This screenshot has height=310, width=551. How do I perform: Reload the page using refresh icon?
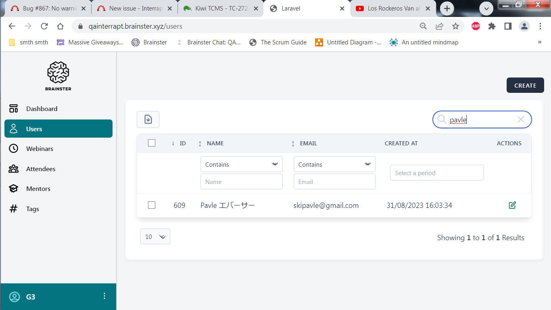click(x=44, y=26)
